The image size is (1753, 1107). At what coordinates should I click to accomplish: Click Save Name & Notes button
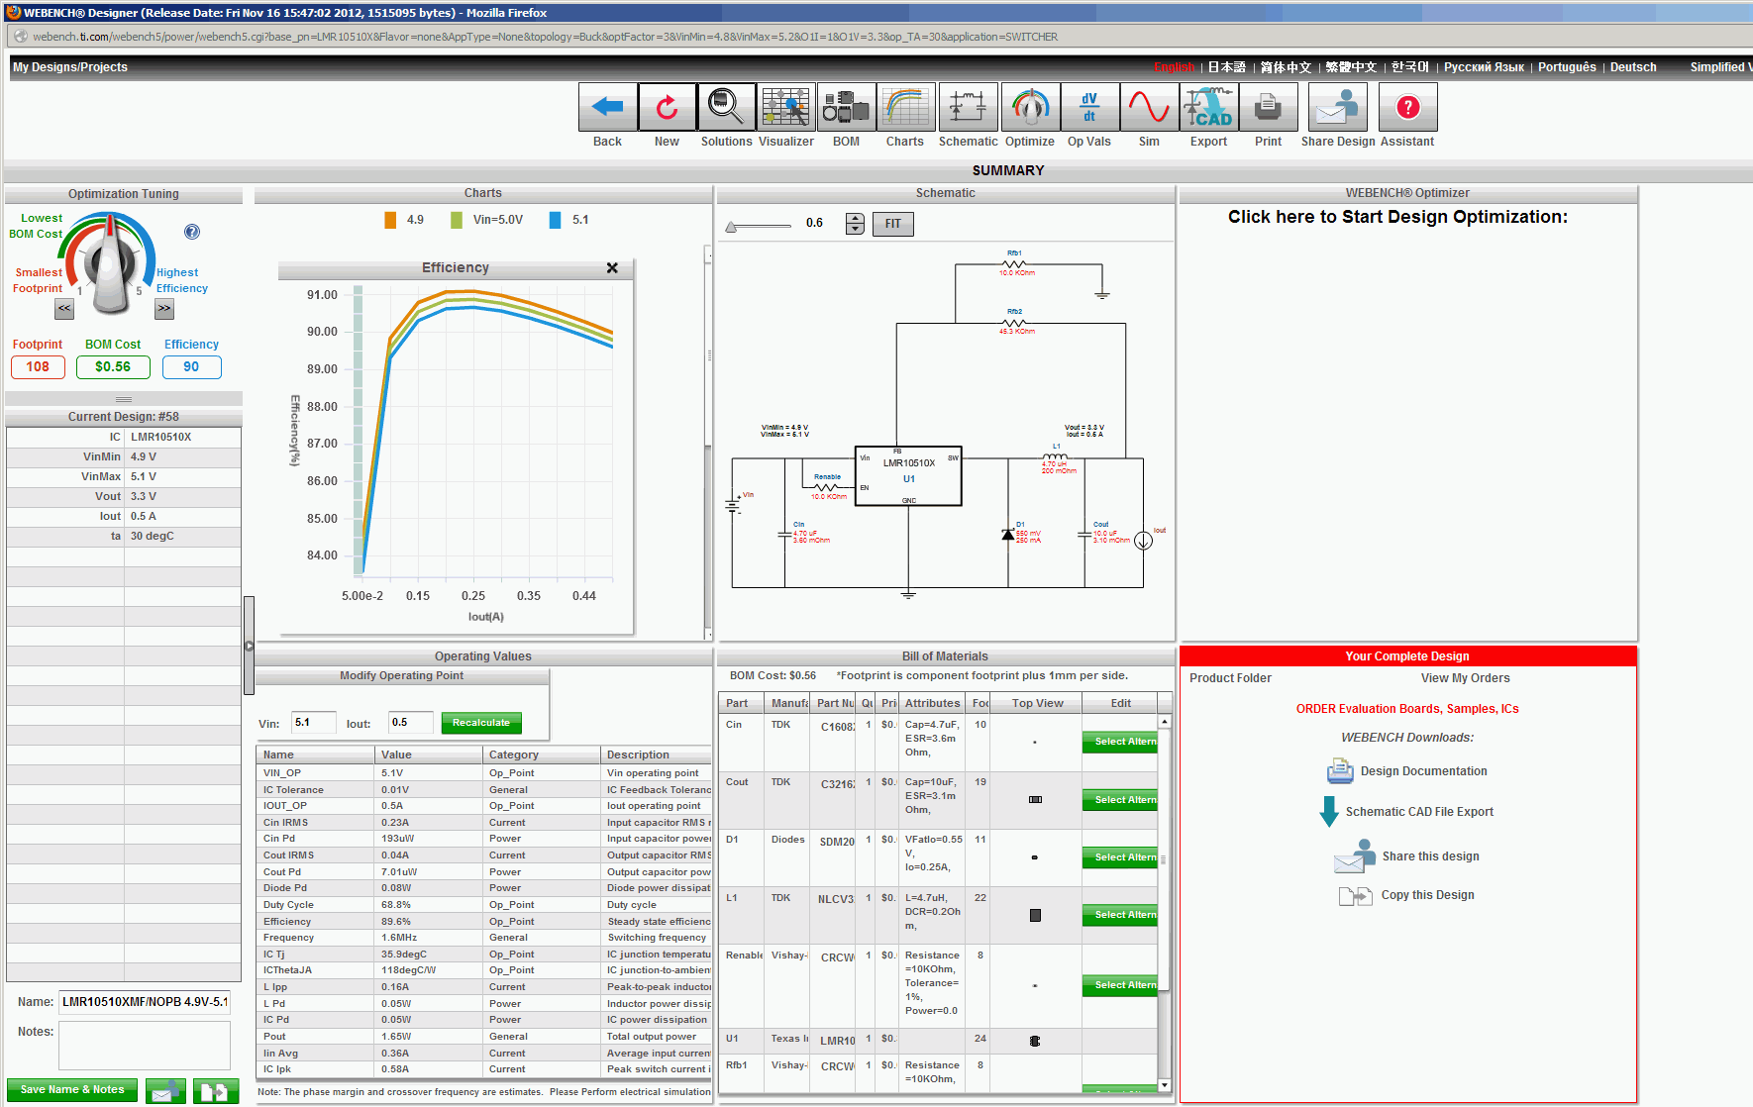(x=72, y=1090)
